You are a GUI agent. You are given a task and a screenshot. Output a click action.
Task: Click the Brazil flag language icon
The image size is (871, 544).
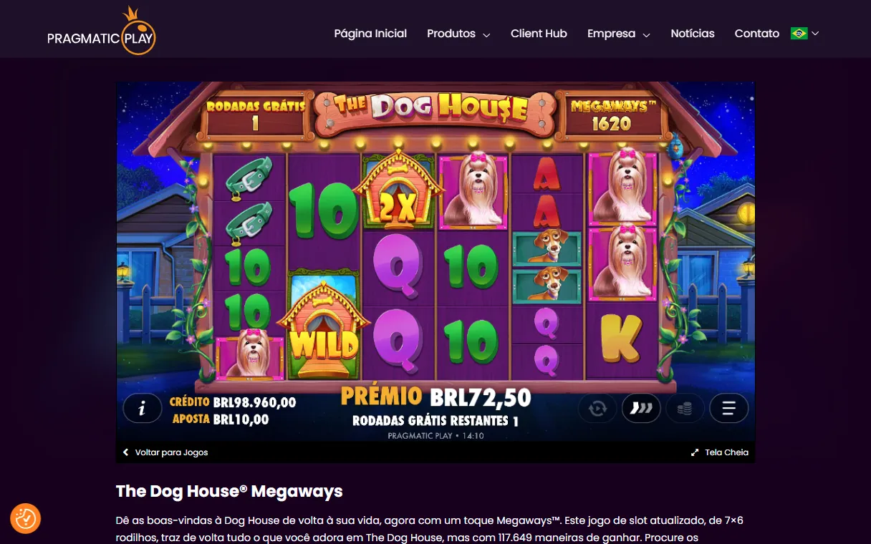[x=799, y=33]
